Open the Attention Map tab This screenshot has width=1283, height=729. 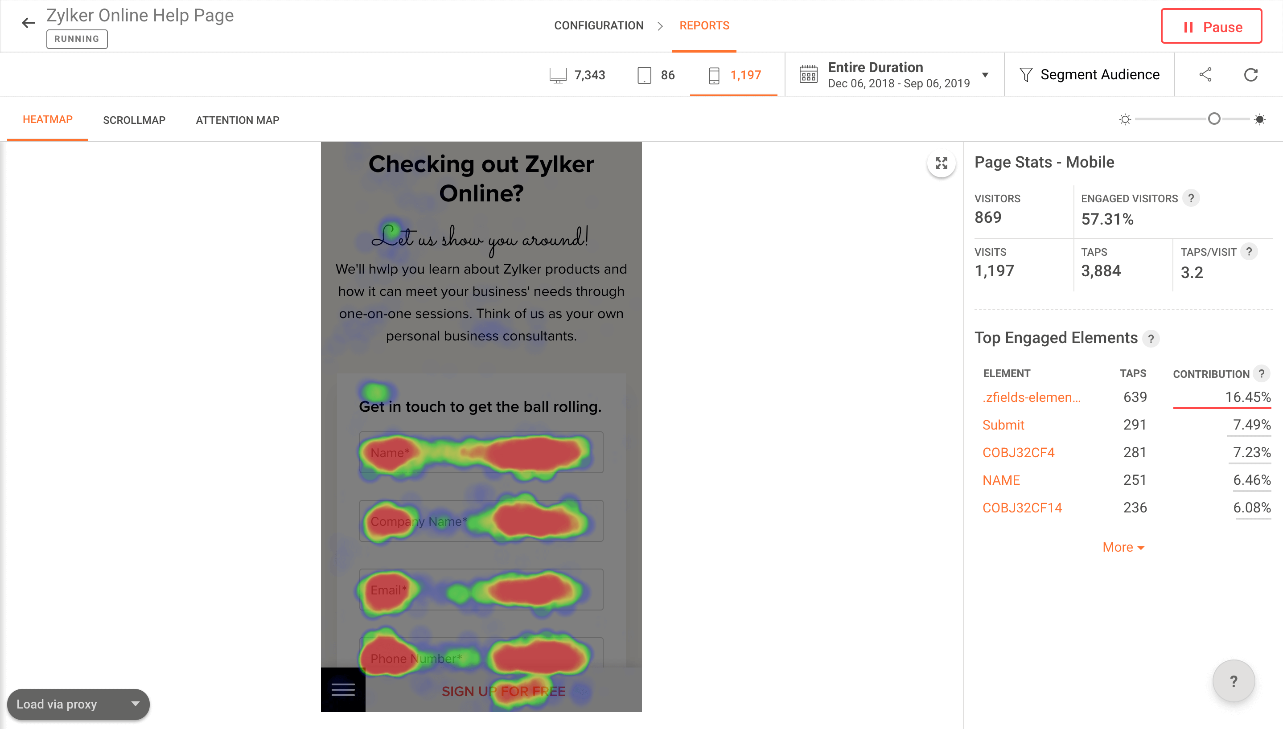pyautogui.click(x=237, y=120)
